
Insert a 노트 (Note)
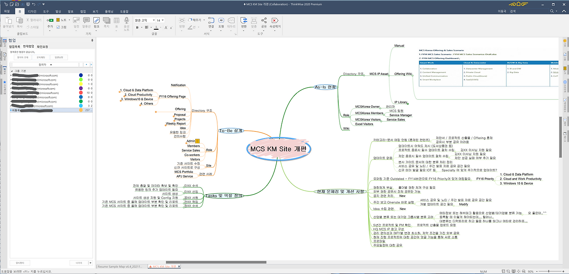(60, 20)
